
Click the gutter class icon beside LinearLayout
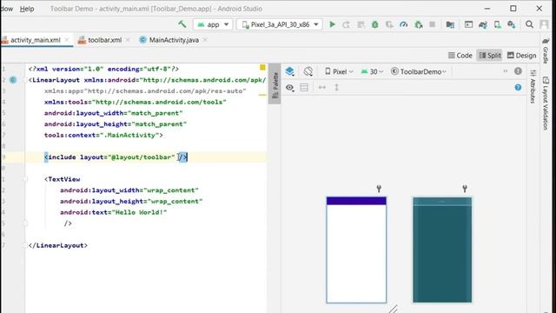(x=13, y=80)
